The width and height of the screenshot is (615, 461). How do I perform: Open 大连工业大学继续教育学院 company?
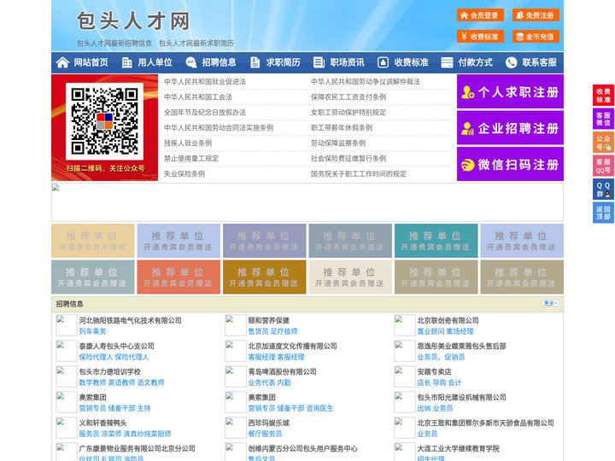pyautogui.click(x=458, y=448)
